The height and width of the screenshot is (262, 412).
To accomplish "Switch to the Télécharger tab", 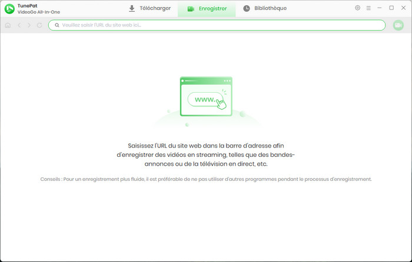I will click(x=149, y=8).
